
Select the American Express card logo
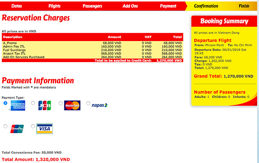click(x=18, y=105)
